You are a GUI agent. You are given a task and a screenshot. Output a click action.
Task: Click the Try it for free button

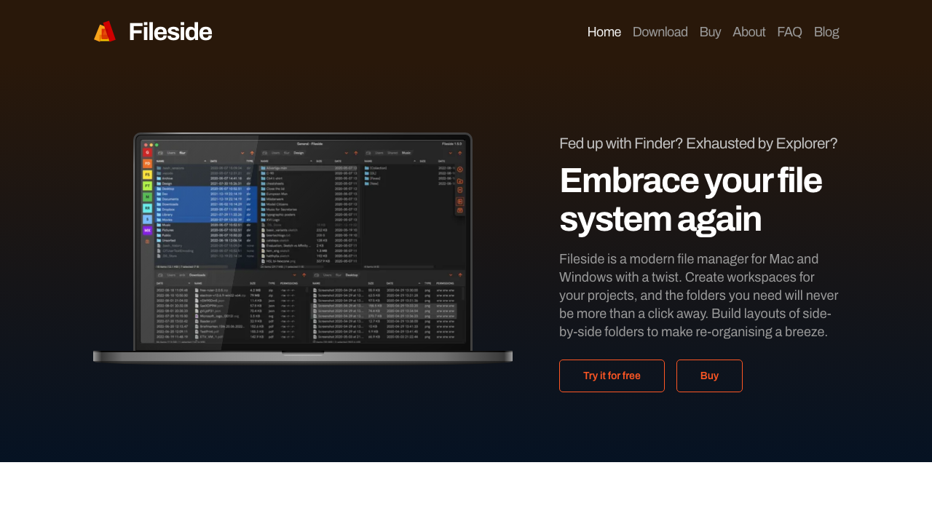coord(612,376)
